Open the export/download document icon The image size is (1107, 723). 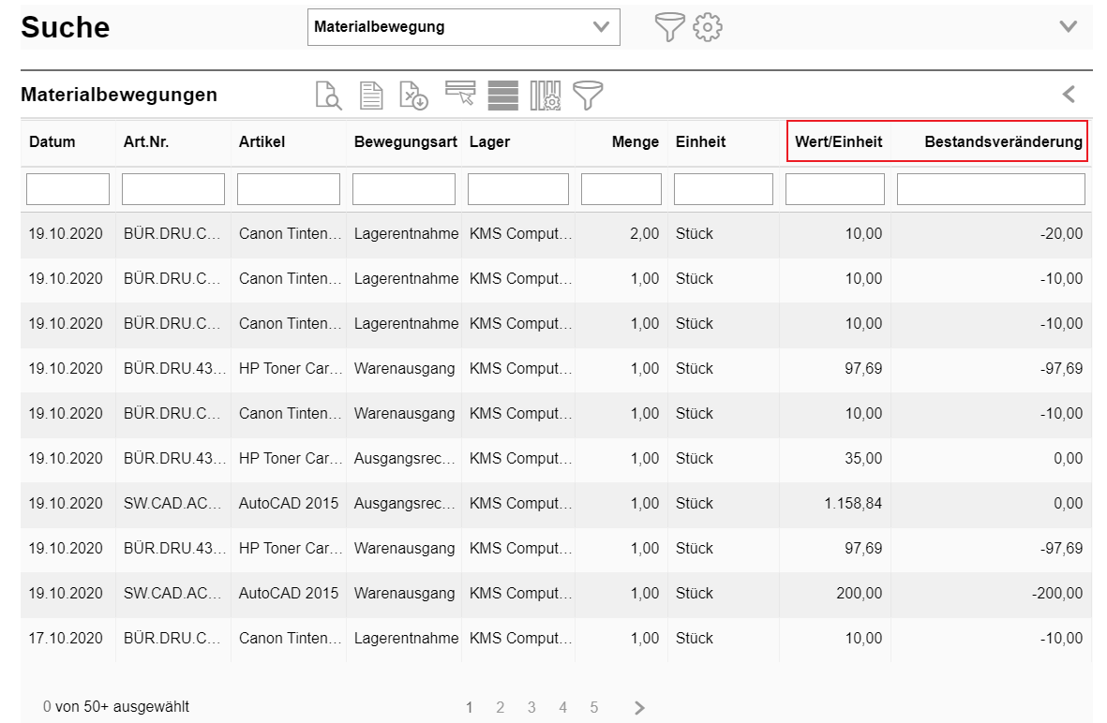[x=413, y=95]
